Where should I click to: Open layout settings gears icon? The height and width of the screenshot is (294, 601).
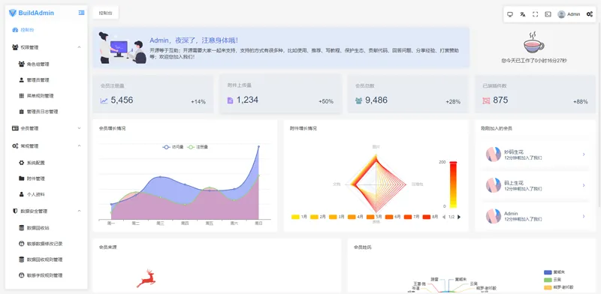[x=590, y=14]
